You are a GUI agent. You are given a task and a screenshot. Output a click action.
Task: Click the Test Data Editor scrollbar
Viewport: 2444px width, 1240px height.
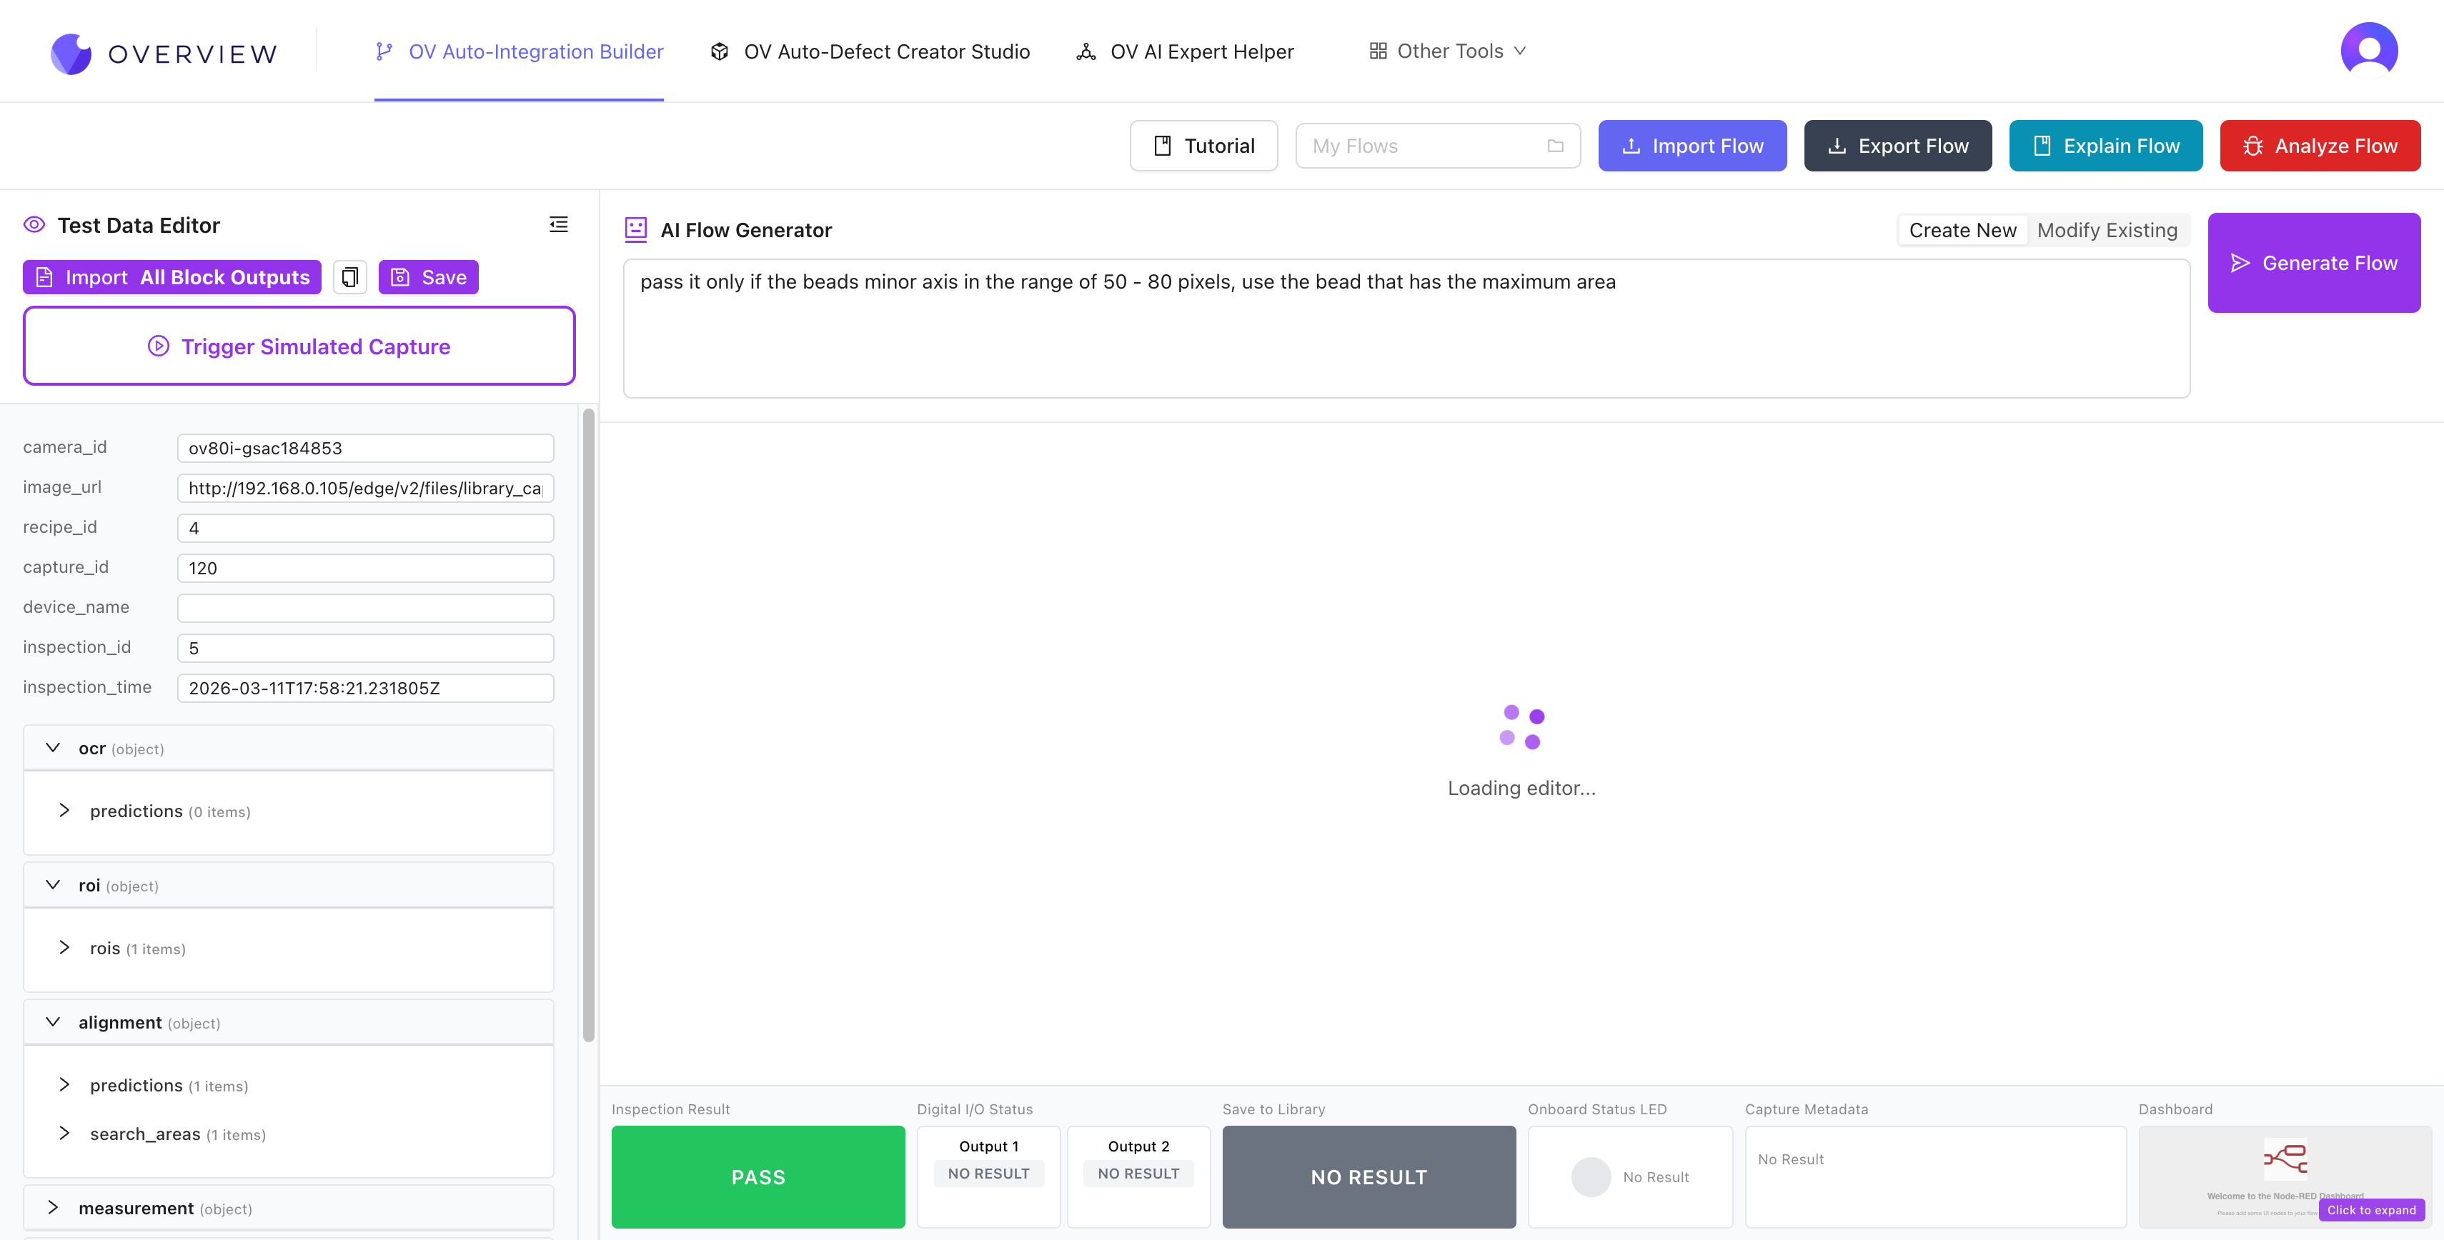point(588,725)
